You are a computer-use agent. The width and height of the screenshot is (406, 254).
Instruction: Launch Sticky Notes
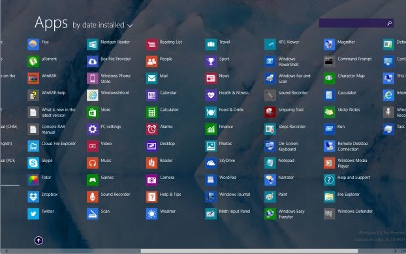point(330,112)
